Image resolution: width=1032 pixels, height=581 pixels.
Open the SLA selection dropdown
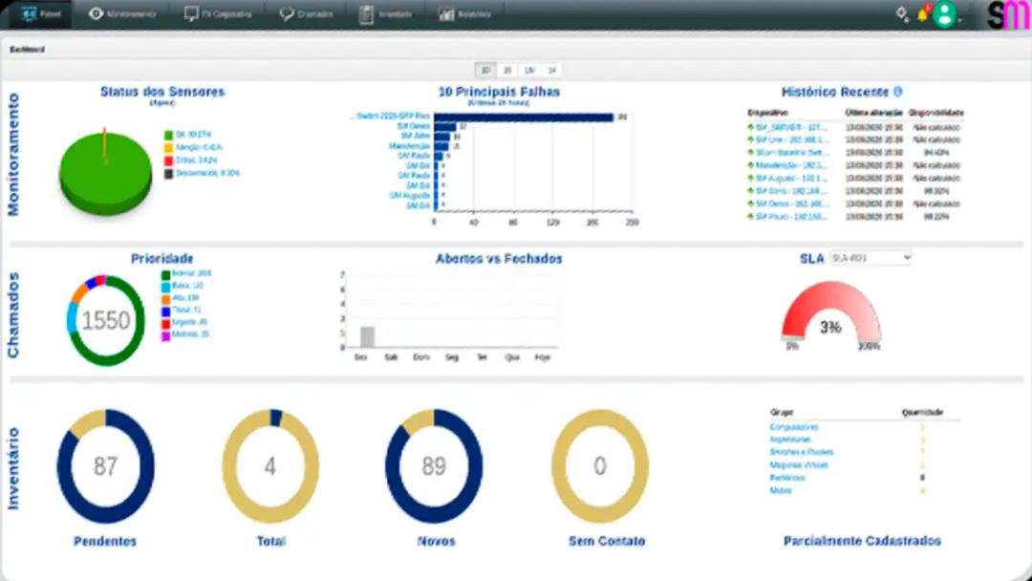(871, 258)
